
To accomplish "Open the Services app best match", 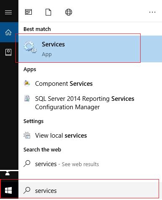I will (90, 49).
